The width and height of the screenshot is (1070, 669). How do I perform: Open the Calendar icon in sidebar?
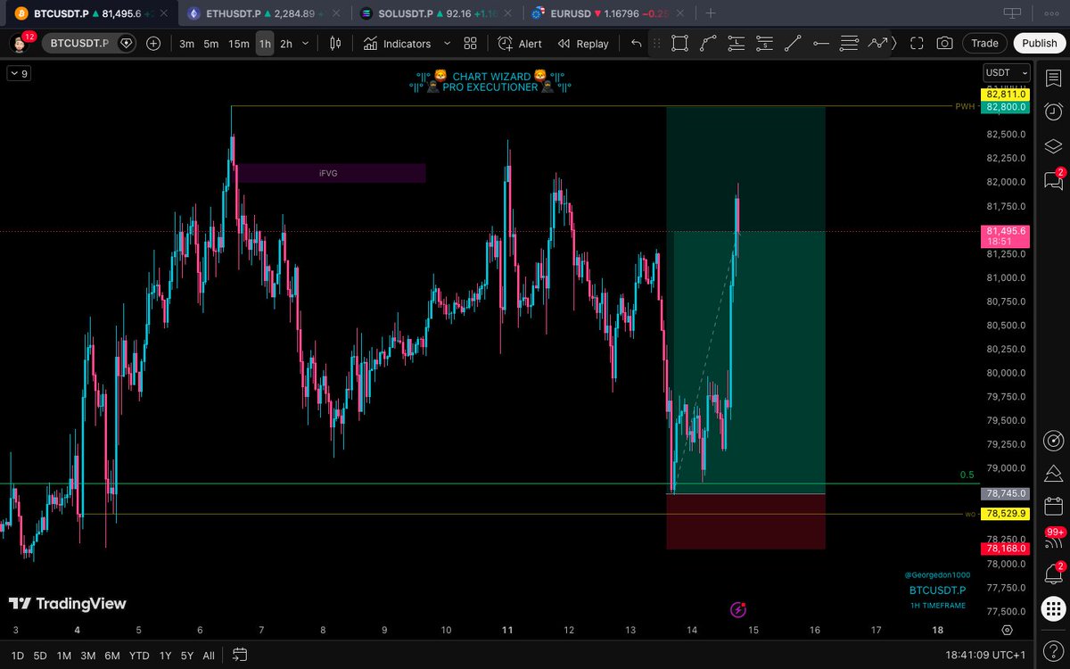[1053, 507]
